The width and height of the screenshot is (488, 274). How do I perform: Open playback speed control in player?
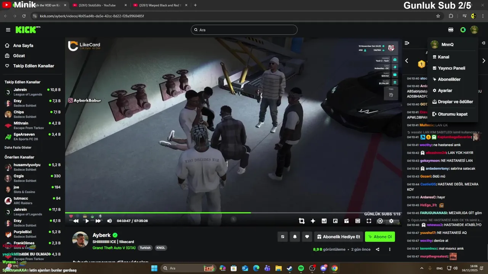click(x=380, y=221)
